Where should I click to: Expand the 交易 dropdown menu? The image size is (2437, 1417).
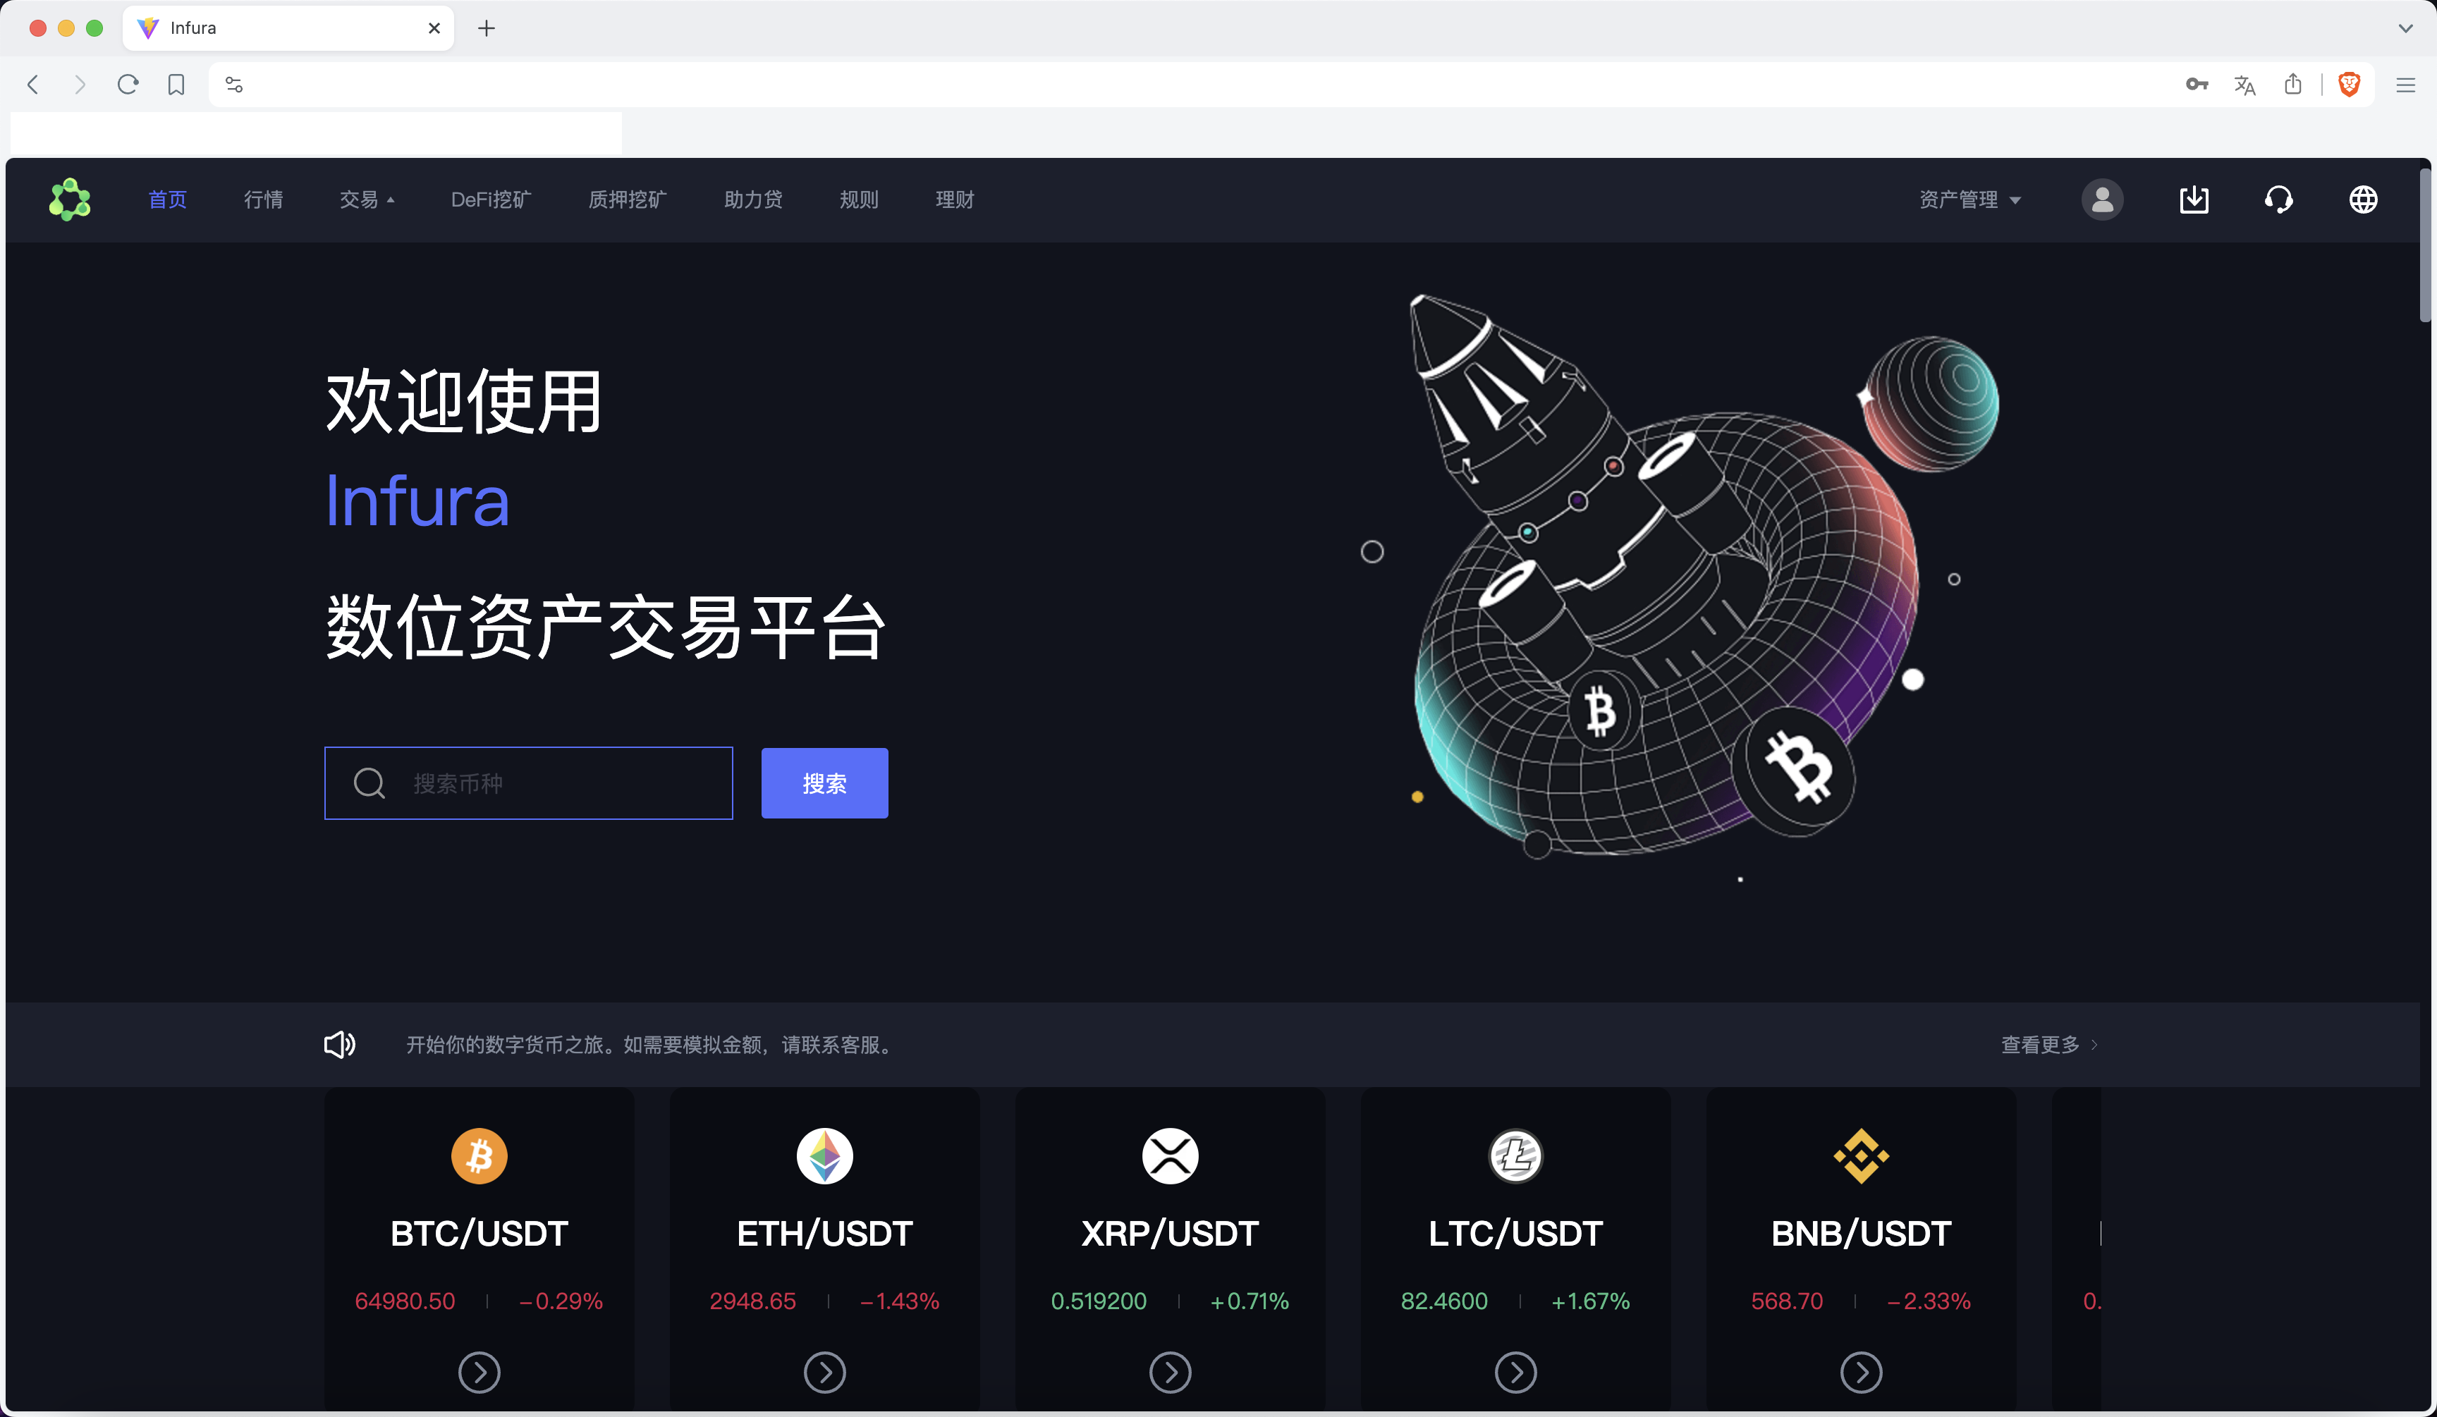click(367, 200)
